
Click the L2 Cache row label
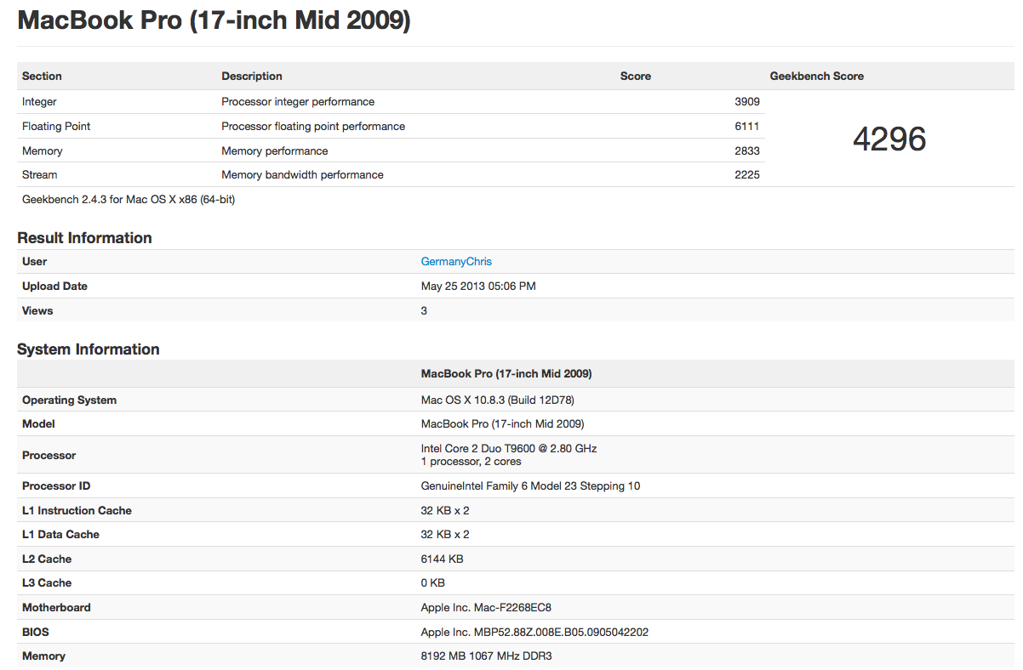47,559
